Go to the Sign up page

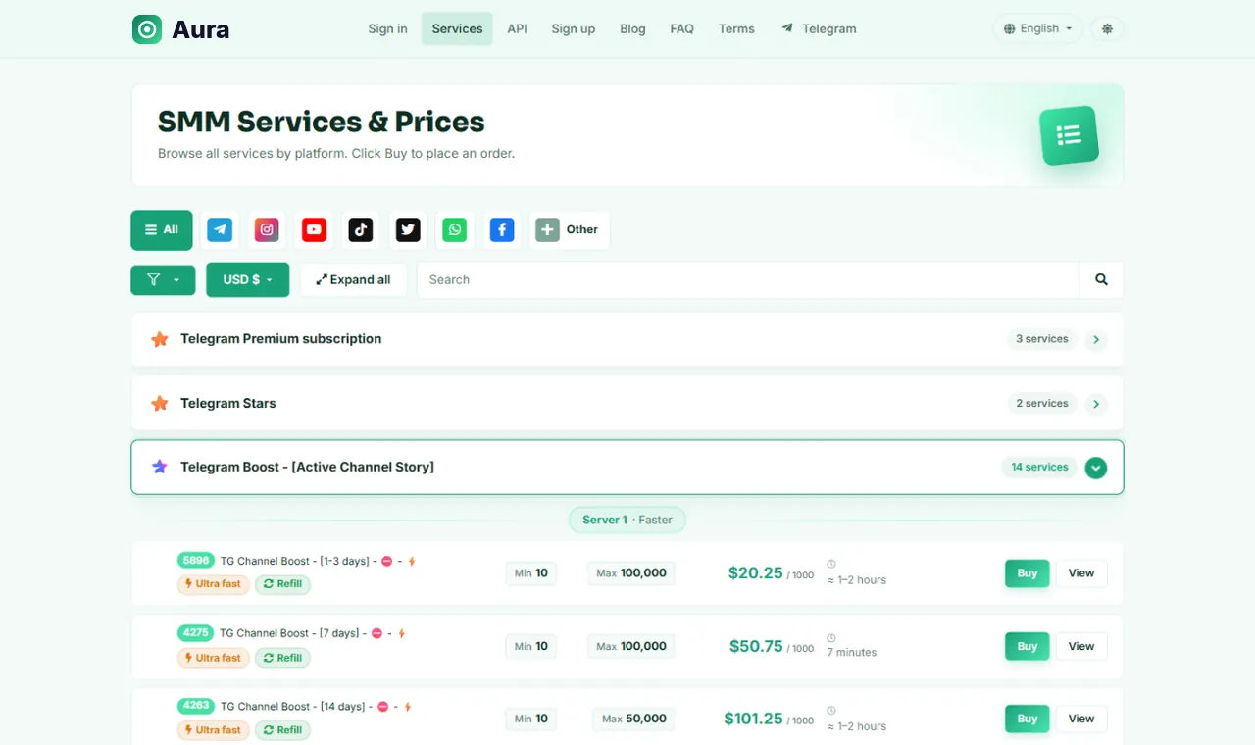click(573, 28)
